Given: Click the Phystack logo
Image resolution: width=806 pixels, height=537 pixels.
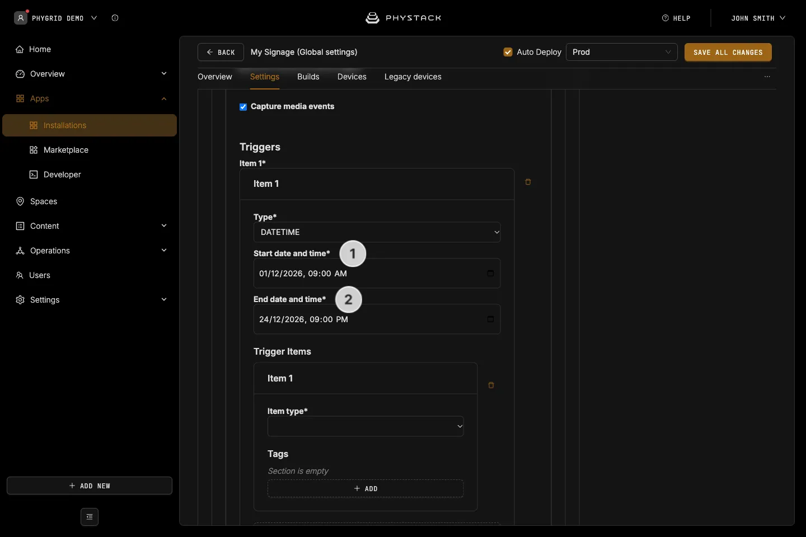Looking at the screenshot, I should coord(403,18).
